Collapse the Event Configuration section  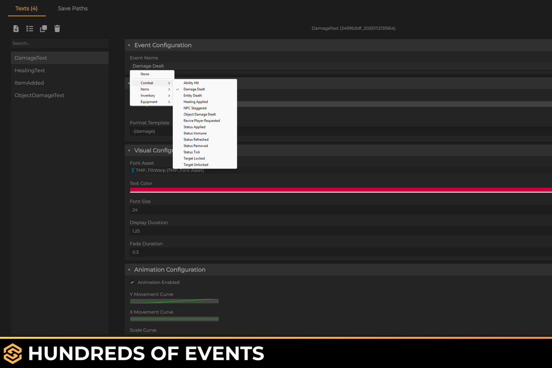coord(128,45)
